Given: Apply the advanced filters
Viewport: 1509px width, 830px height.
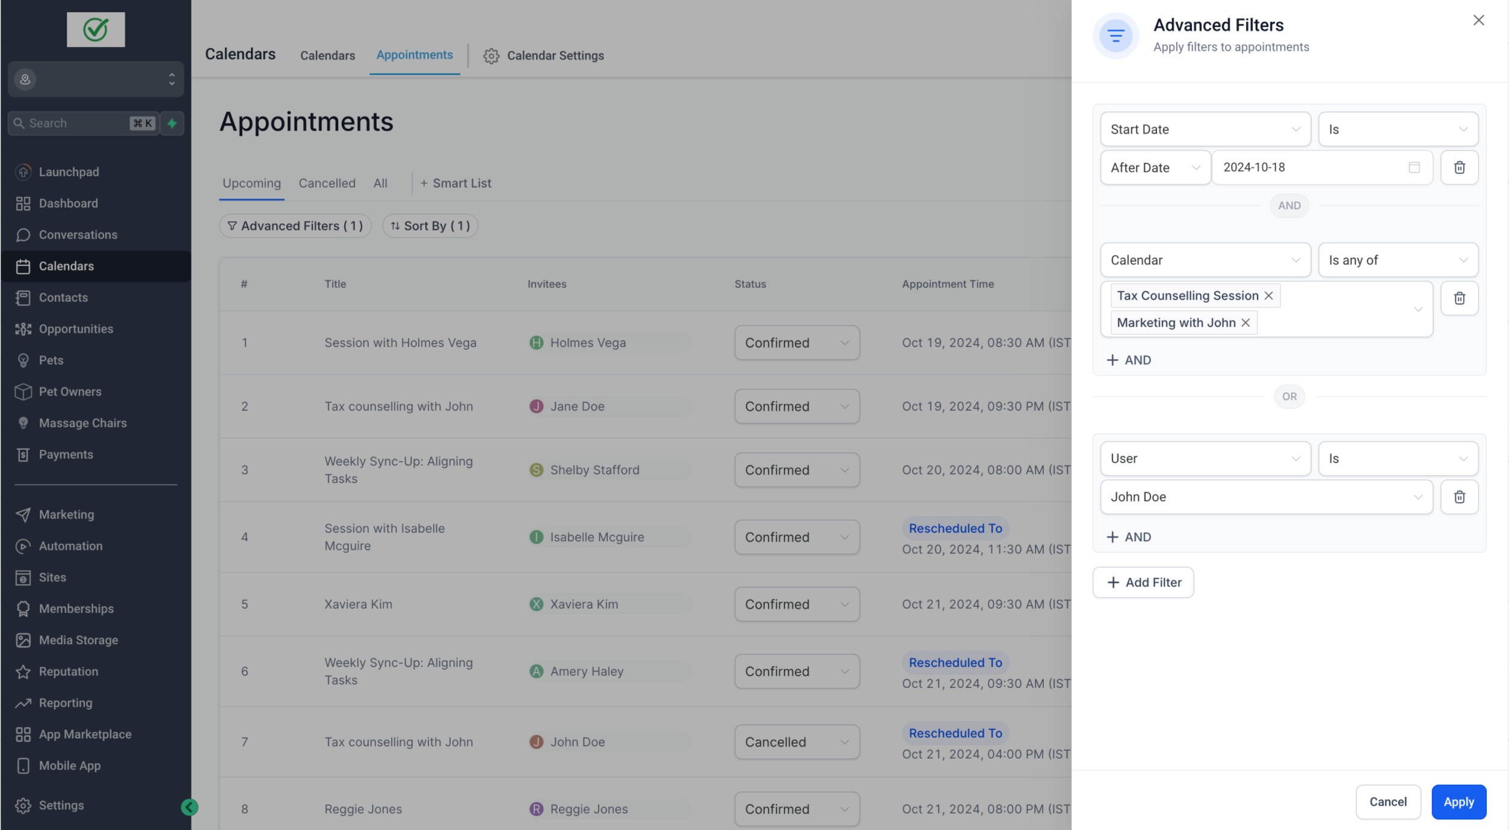Looking at the screenshot, I should [x=1458, y=802].
